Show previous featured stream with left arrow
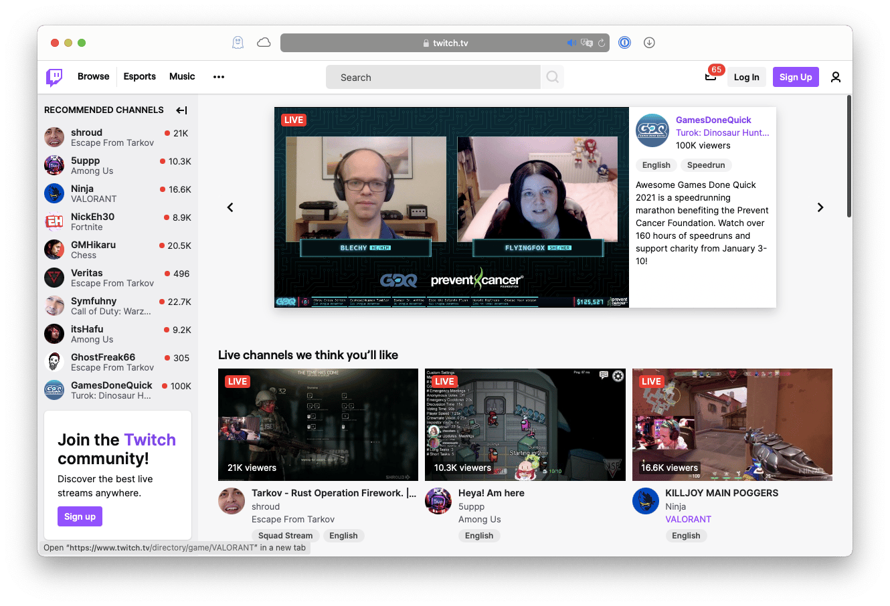Viewport: 890px width, 606px height. [230, 207]
